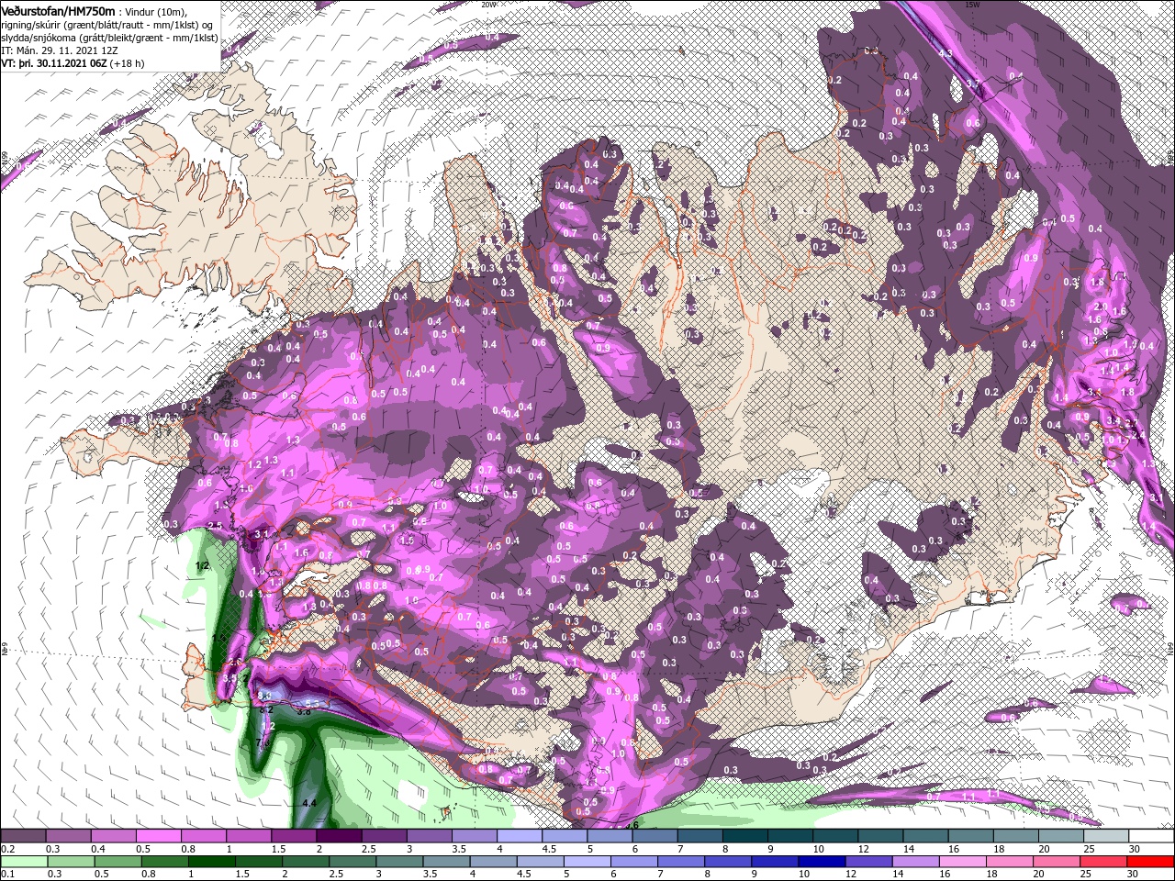
Task: Pick the 18–20 grey-teal snow scale swatch
Action: (x=1016, y=836)
